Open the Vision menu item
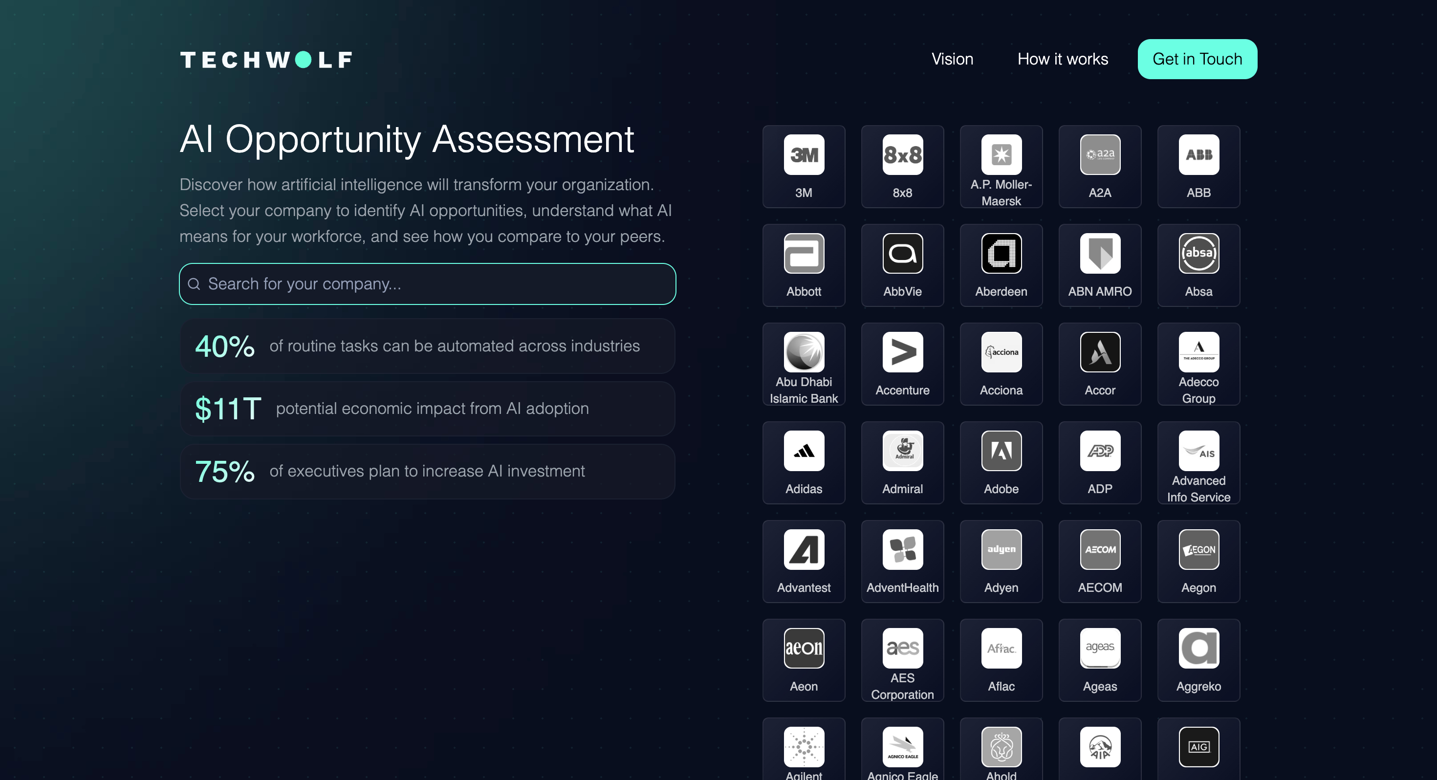Screen dimensions: 1437x780 click(952, 59)
